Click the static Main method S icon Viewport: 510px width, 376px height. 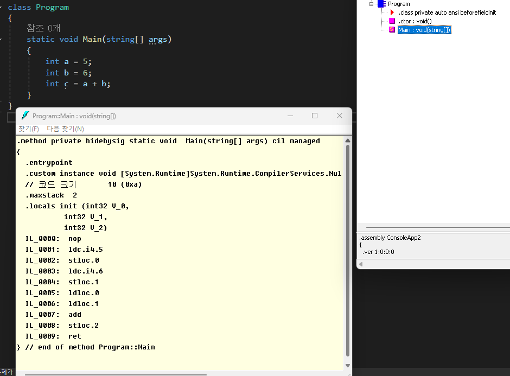click(x=392, y=30)
